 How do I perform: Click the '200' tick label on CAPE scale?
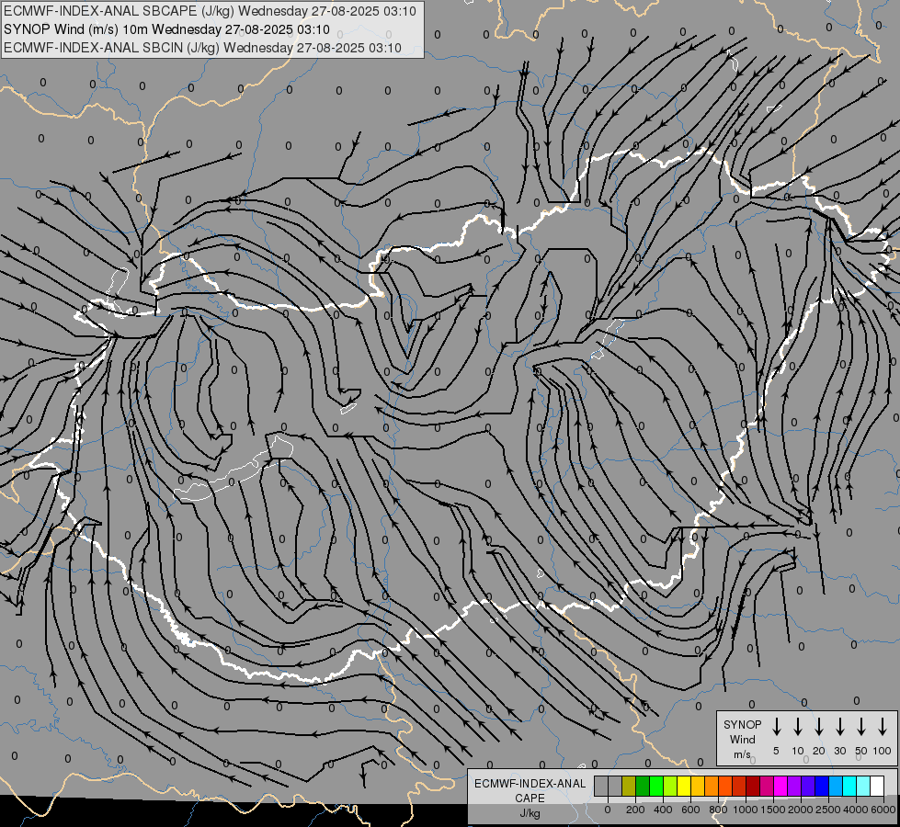pos(635,810)
